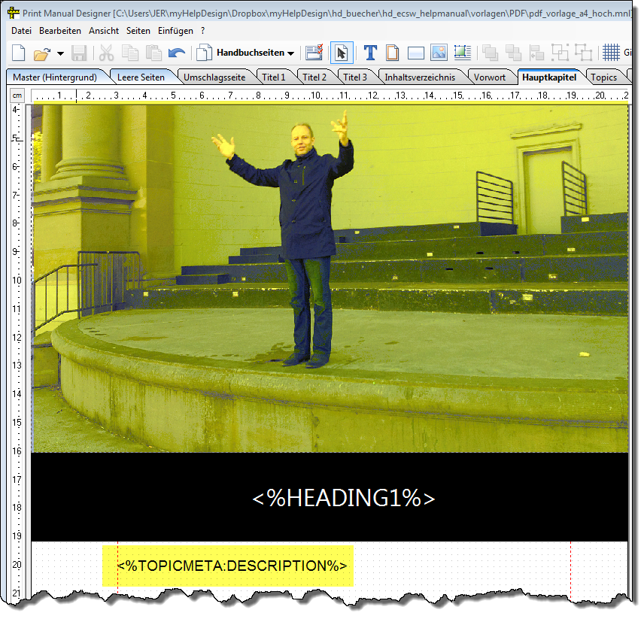Viewport: 644px width, 622px height.
Task: Activate the selection pointer tool
Action: pos(341,53)
